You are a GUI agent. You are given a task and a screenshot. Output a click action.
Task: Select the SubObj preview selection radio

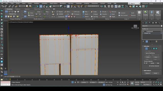(150, 63)
